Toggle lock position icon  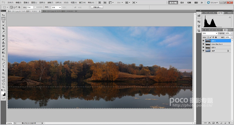coord(213,37)
